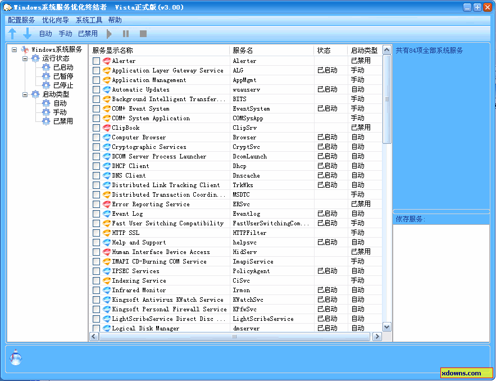Click the Windows系统服务 root node icon

click(25, 49)
